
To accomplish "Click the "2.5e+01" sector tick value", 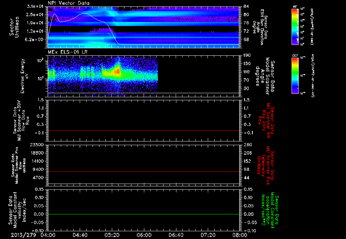I will click(x=35, y=15).
